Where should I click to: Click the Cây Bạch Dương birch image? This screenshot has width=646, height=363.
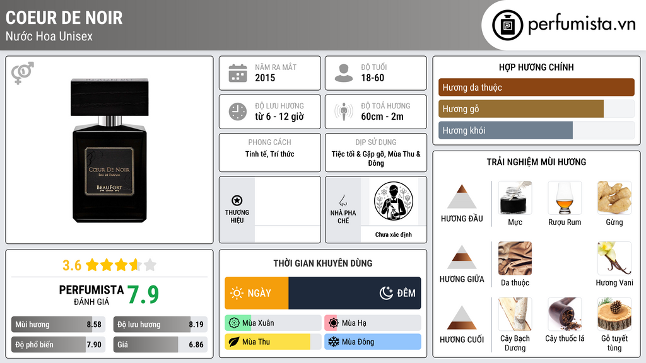[x=515, y=314]
